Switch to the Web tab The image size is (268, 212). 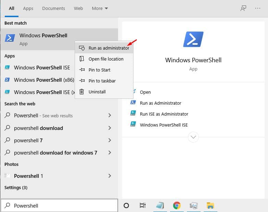click(78, 8)
